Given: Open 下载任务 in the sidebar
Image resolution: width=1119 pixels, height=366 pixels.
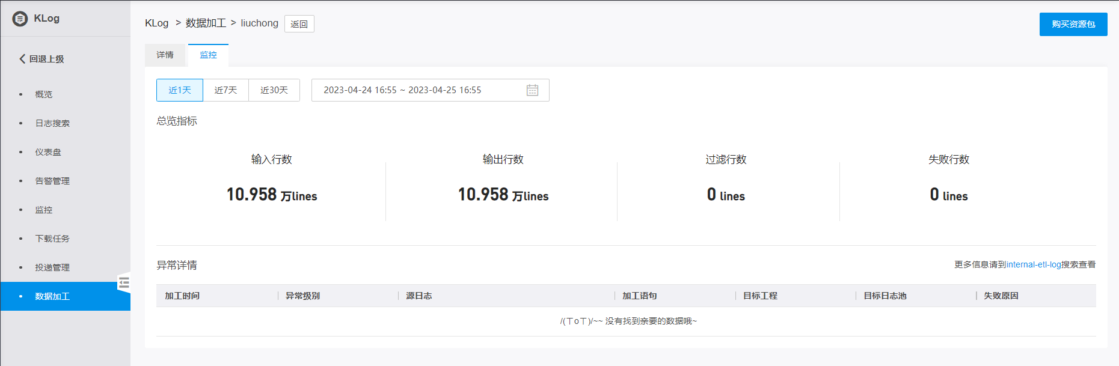Looking at the screenshot, I should [x=52, y=239].
